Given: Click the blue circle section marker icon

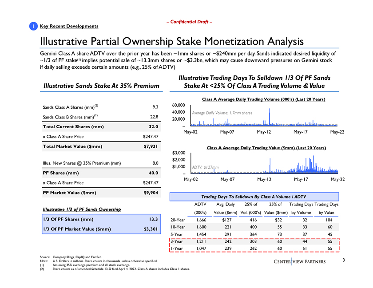Looking at the screenshot, I should click(33, 26).
